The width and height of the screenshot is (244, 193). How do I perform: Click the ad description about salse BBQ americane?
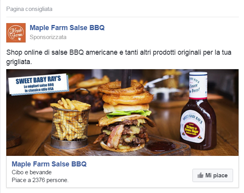tap(119, 57)
